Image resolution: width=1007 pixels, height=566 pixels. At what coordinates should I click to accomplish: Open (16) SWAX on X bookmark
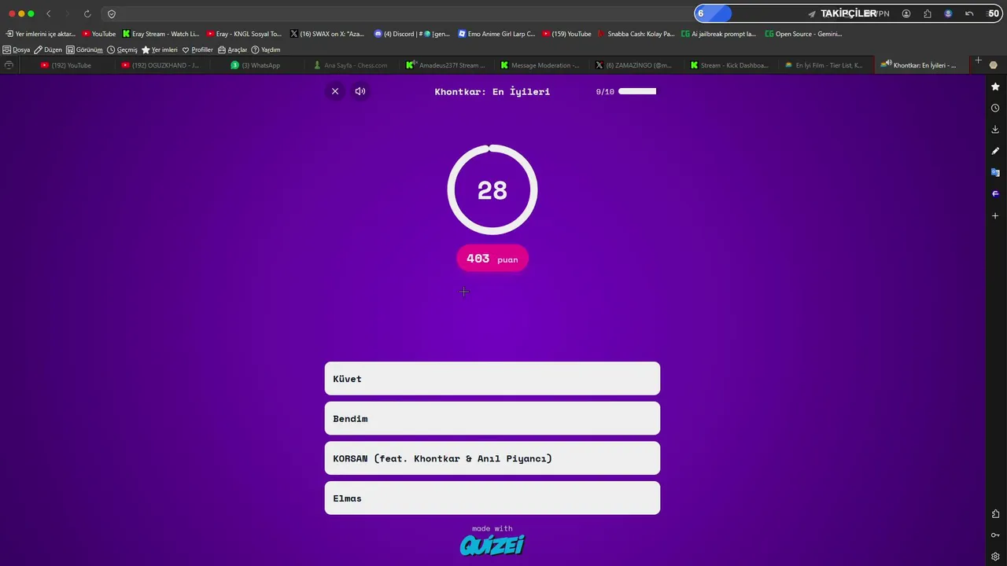[327, 34]
